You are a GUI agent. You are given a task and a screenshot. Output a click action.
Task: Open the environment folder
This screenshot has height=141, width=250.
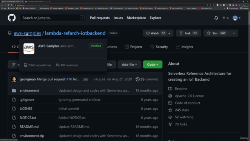pyautogui.click(x=29, y=90)
